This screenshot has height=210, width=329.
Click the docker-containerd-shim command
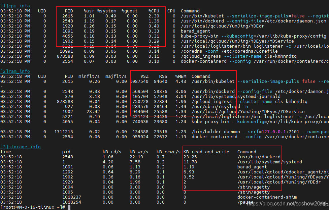point(267,197)
